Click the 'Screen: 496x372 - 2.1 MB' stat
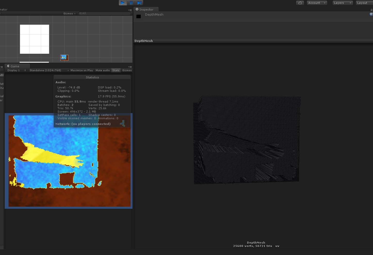The image size is (373, 255). pyautogui.click(x=77, y=112)
